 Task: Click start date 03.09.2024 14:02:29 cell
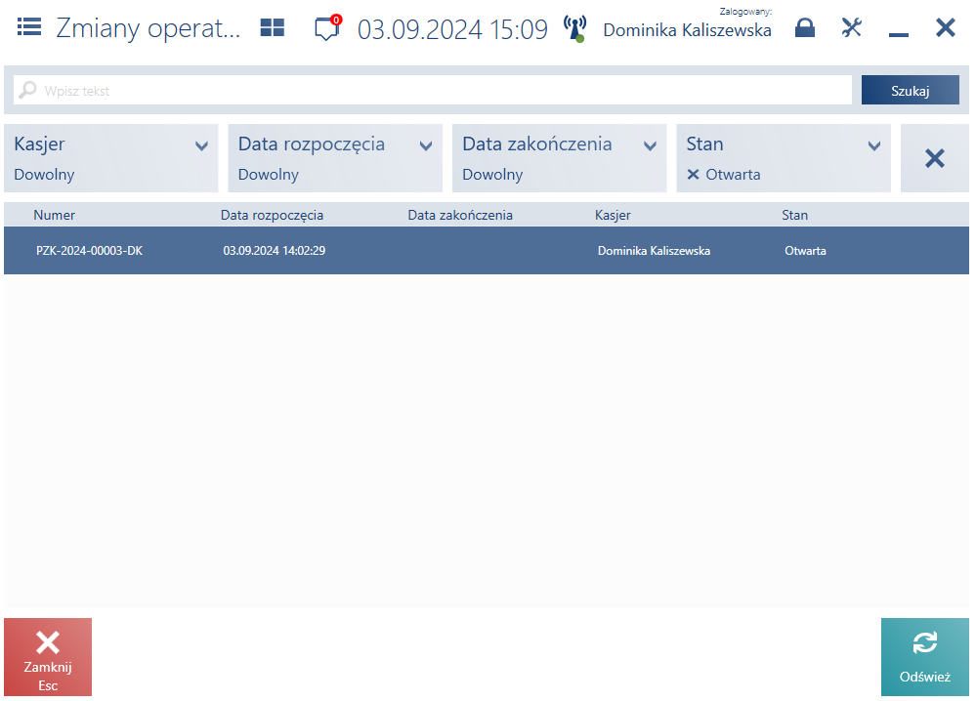click(275, 251)
